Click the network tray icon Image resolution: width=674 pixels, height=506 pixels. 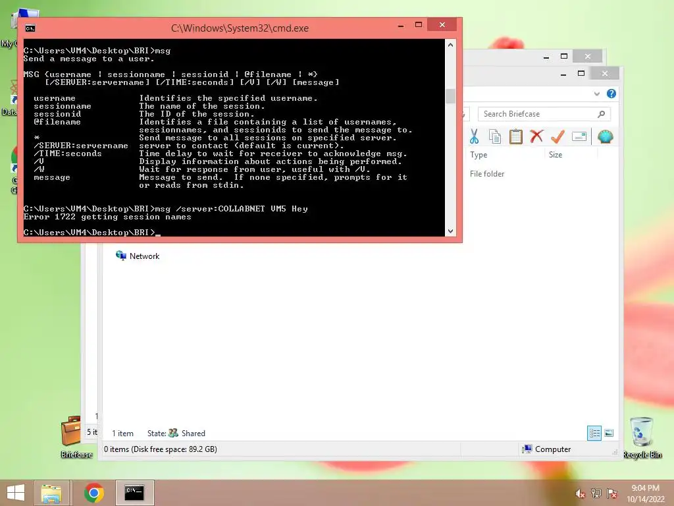596,493
